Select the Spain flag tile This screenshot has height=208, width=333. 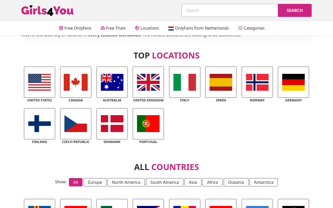coord(221,82)
